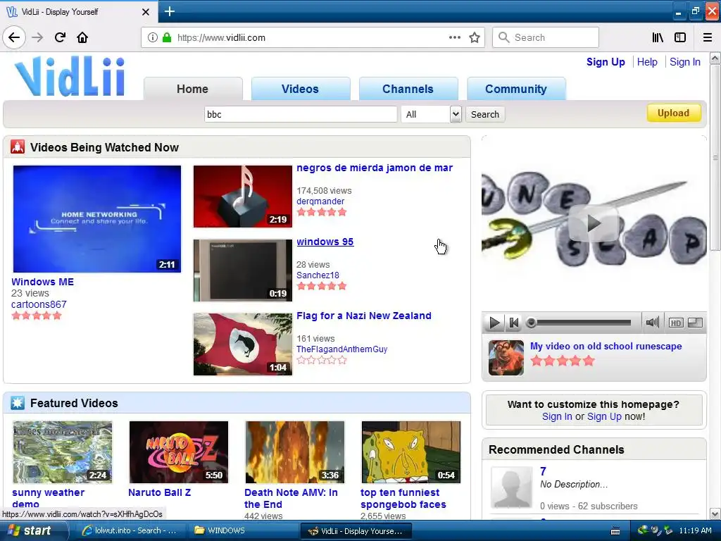Click the Sign In link at top
721x541 pixels.
(684, 62)
